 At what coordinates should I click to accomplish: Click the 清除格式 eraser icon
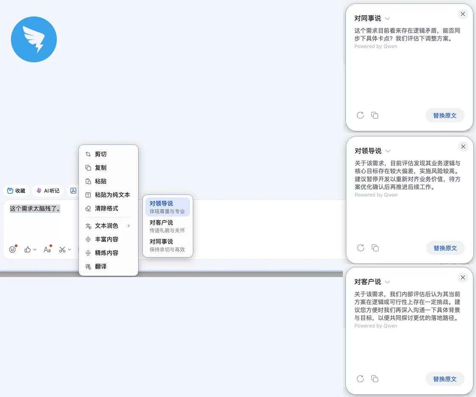88,208
